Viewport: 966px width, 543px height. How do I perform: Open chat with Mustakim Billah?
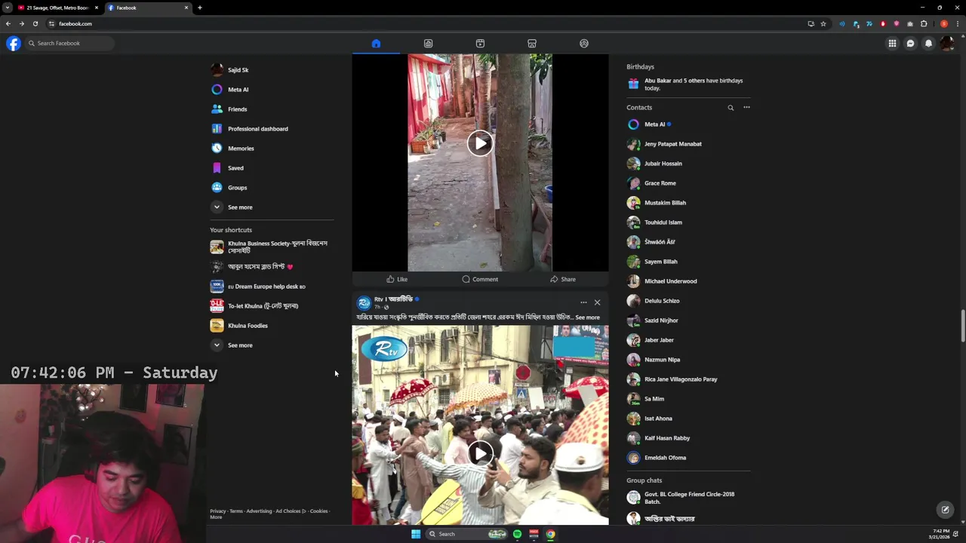[x=688, y=202]
